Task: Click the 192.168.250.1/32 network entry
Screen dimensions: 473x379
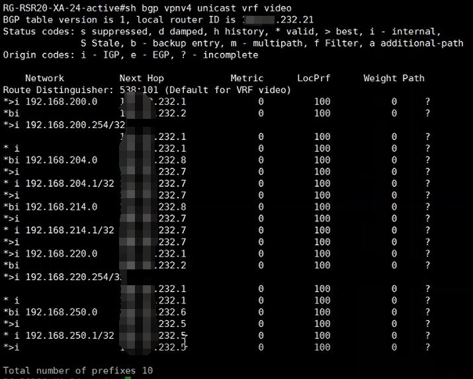Action: 69,335
